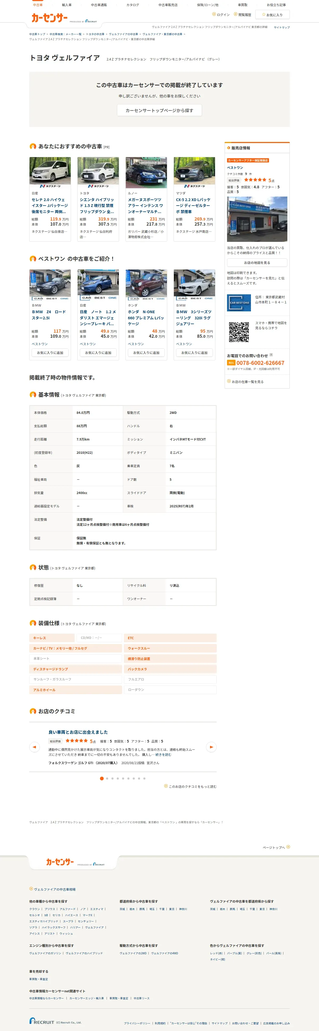The height and width of the screenshot is (1031, 319).
Task: Open the ホンダ N-ONE car photo
Action: (x=146, y=285)
